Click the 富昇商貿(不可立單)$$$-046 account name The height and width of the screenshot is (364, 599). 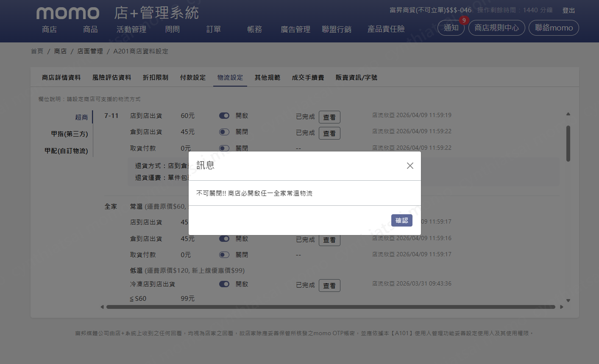click(430, 10)
